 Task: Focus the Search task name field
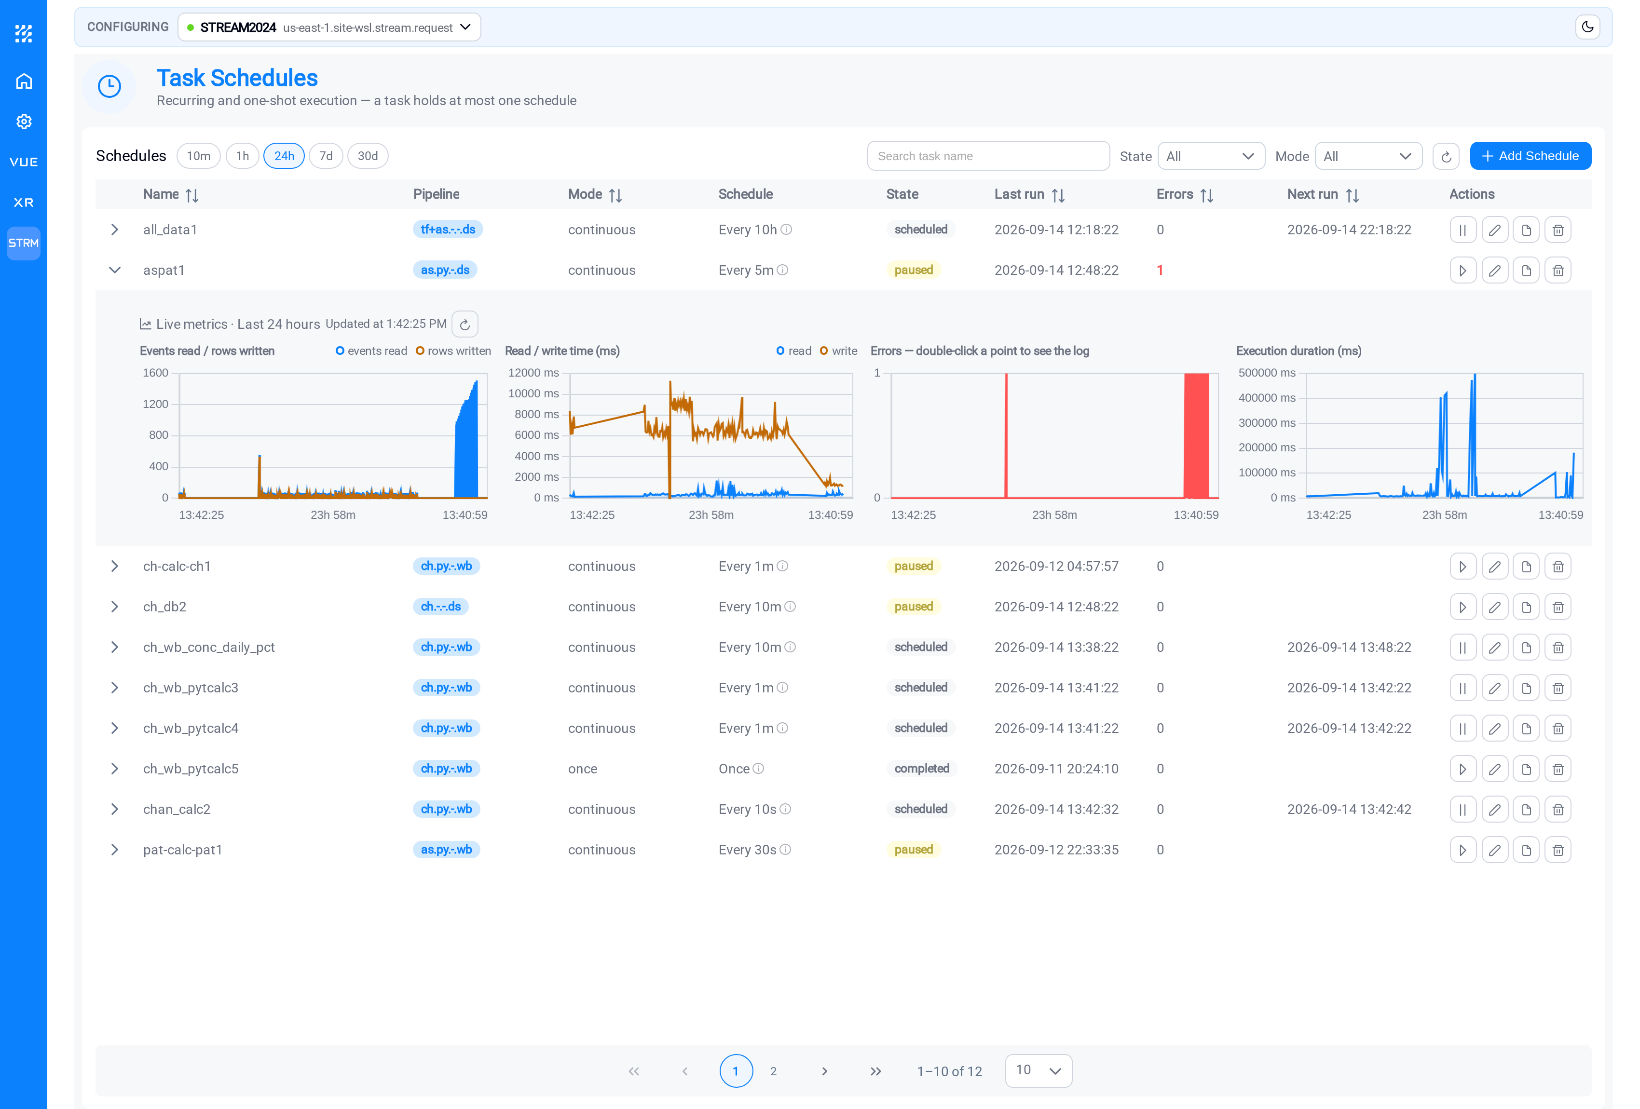tap(988, 156)
